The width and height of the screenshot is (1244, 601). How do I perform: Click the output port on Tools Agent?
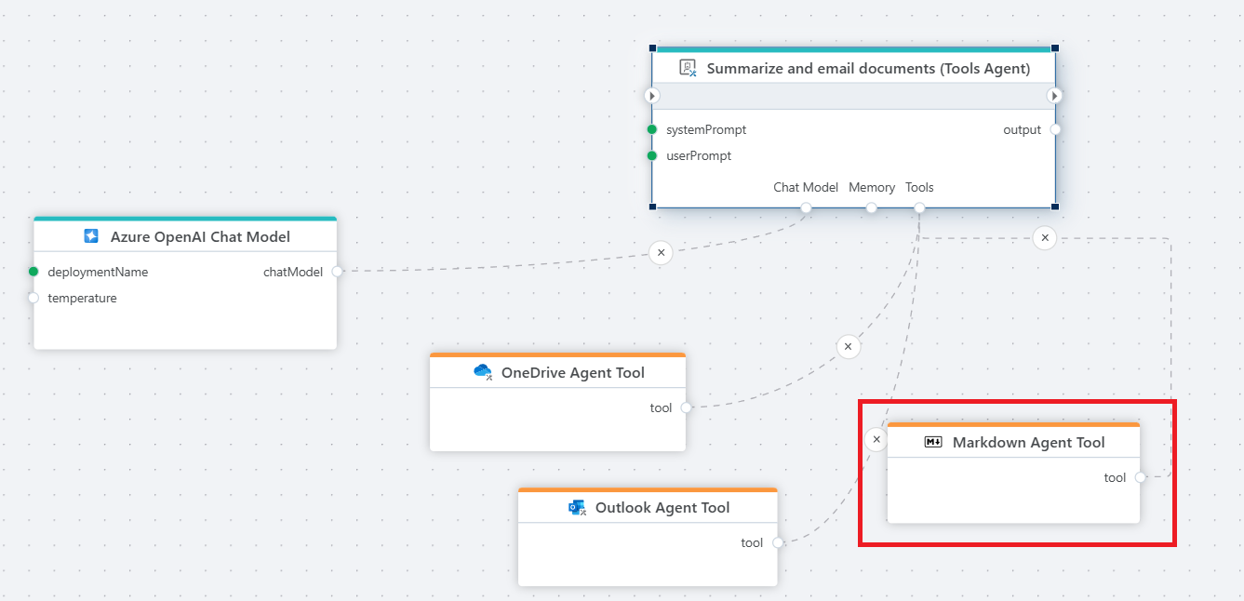[x=1054, y=129]
